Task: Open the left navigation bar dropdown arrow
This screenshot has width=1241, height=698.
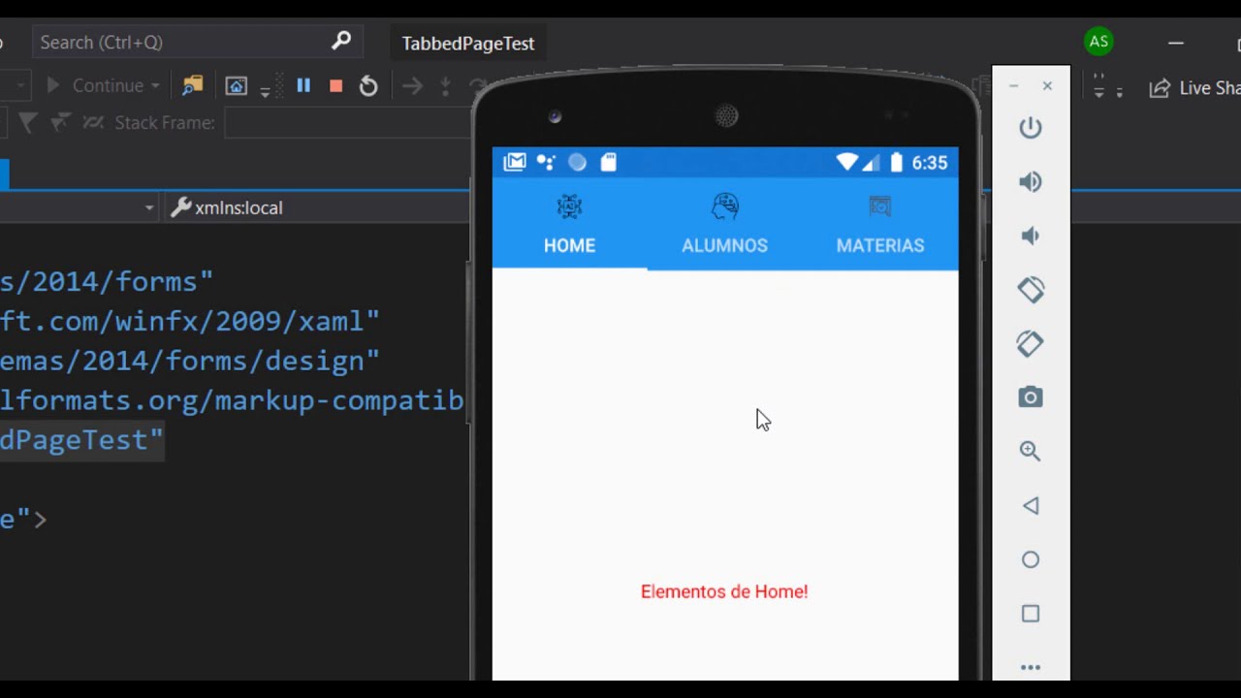Action: [149, 208]
